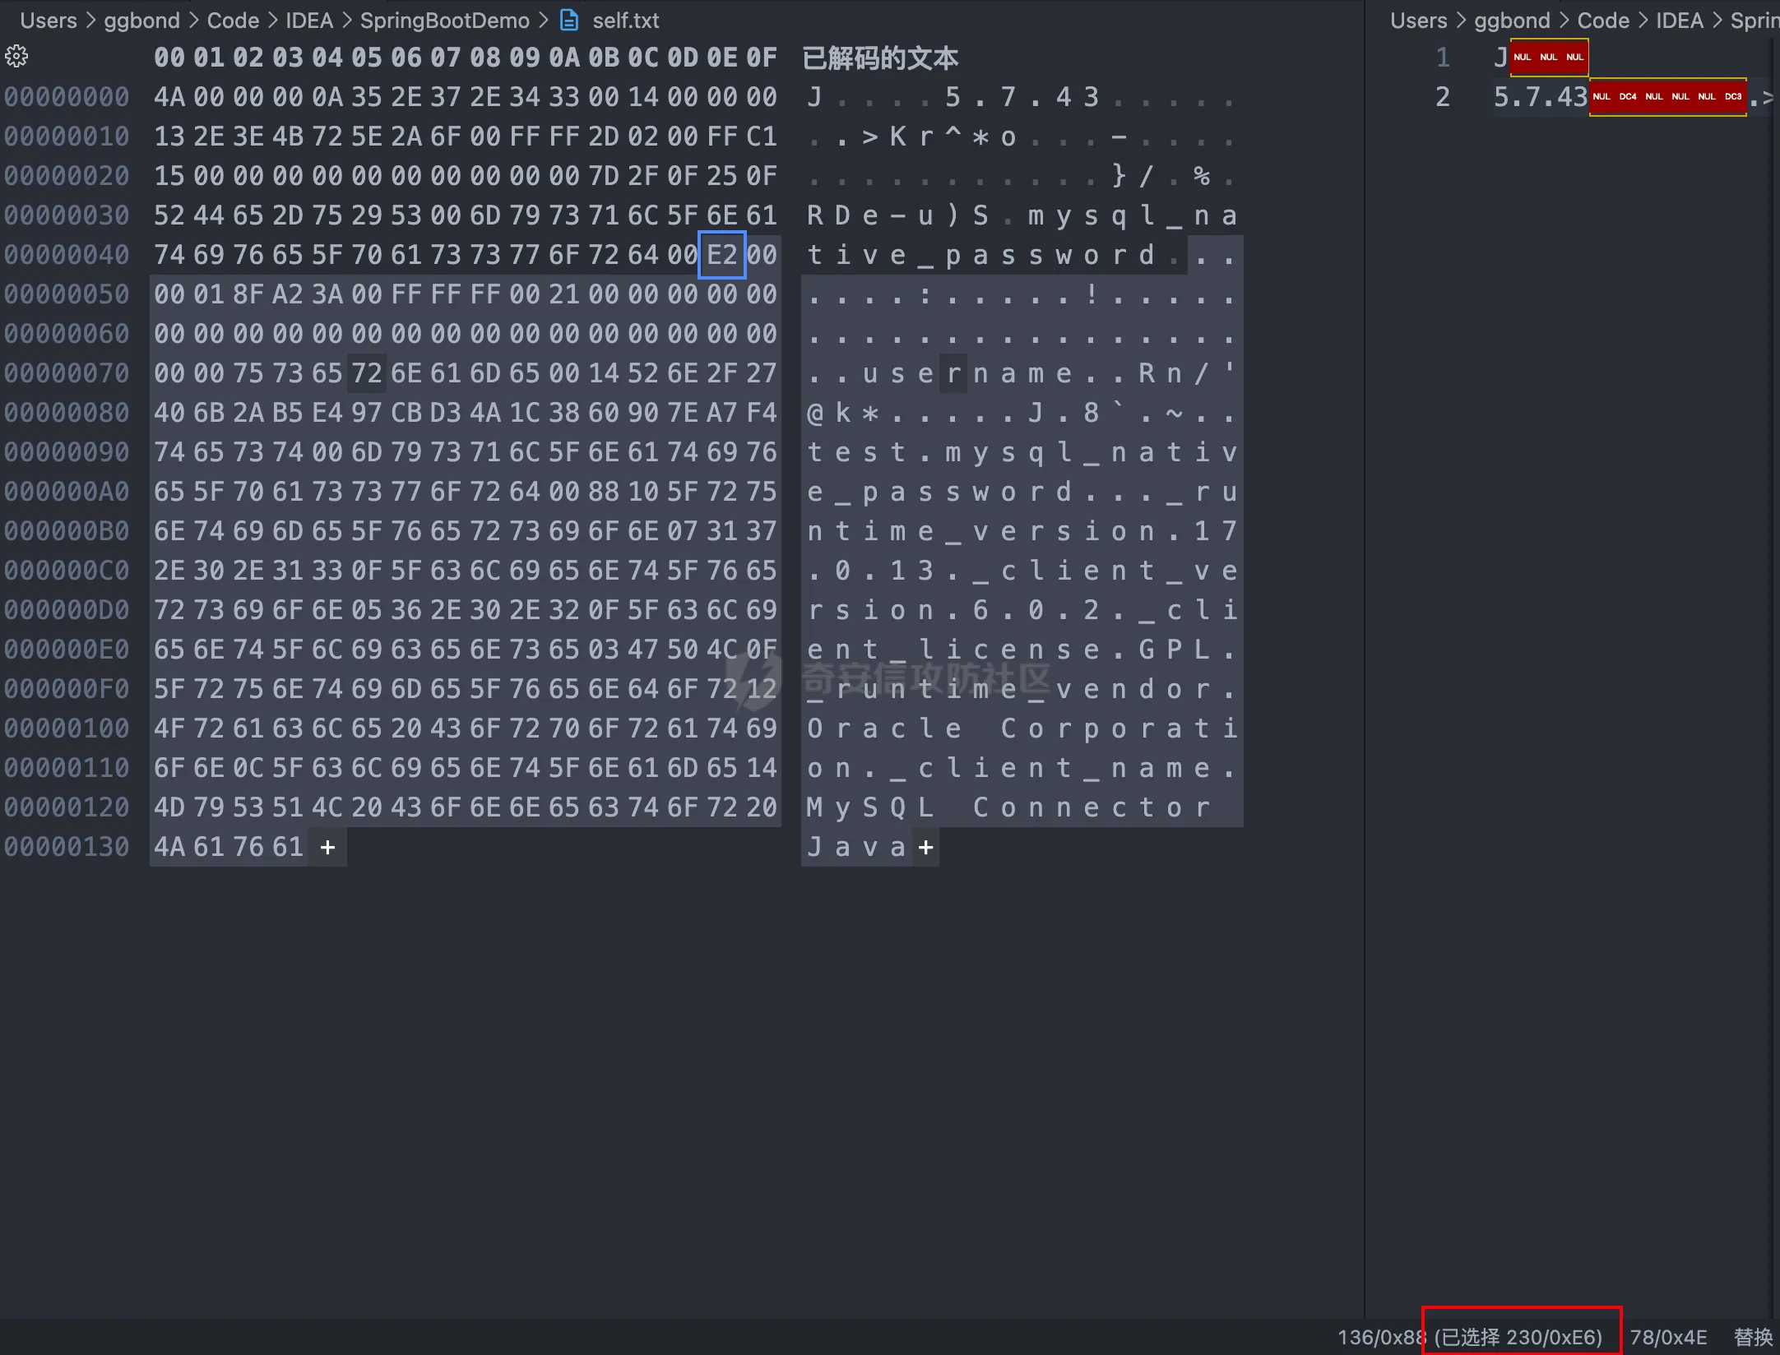The width and height of the screenshot is (1780, 1355).
Task: Click the plus button after decoded text Java
Action: 926,847
